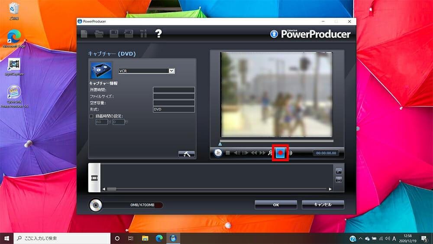Click the round play button
Viewport: 433px width, 244px height.
218,153
